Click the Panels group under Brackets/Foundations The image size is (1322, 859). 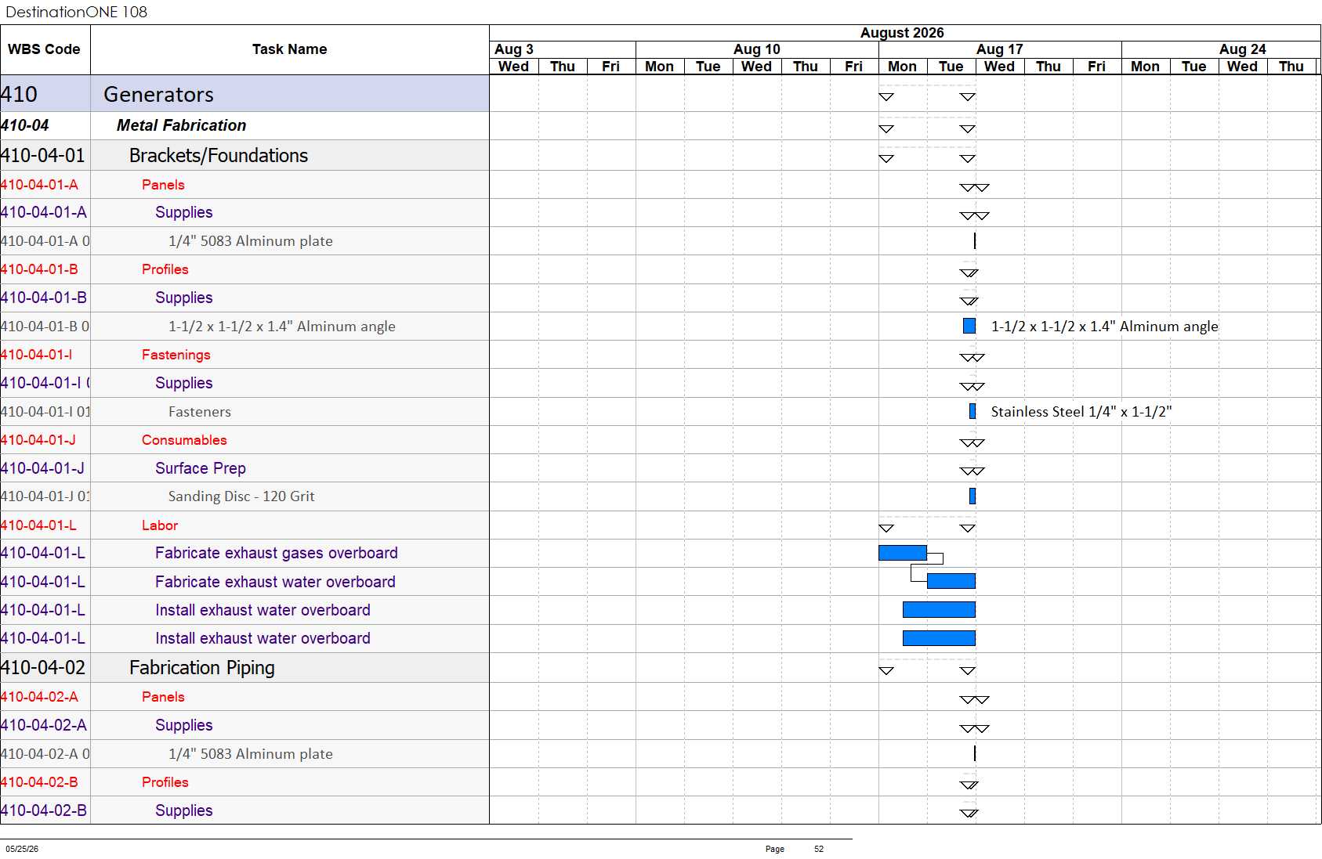(163, 185)
